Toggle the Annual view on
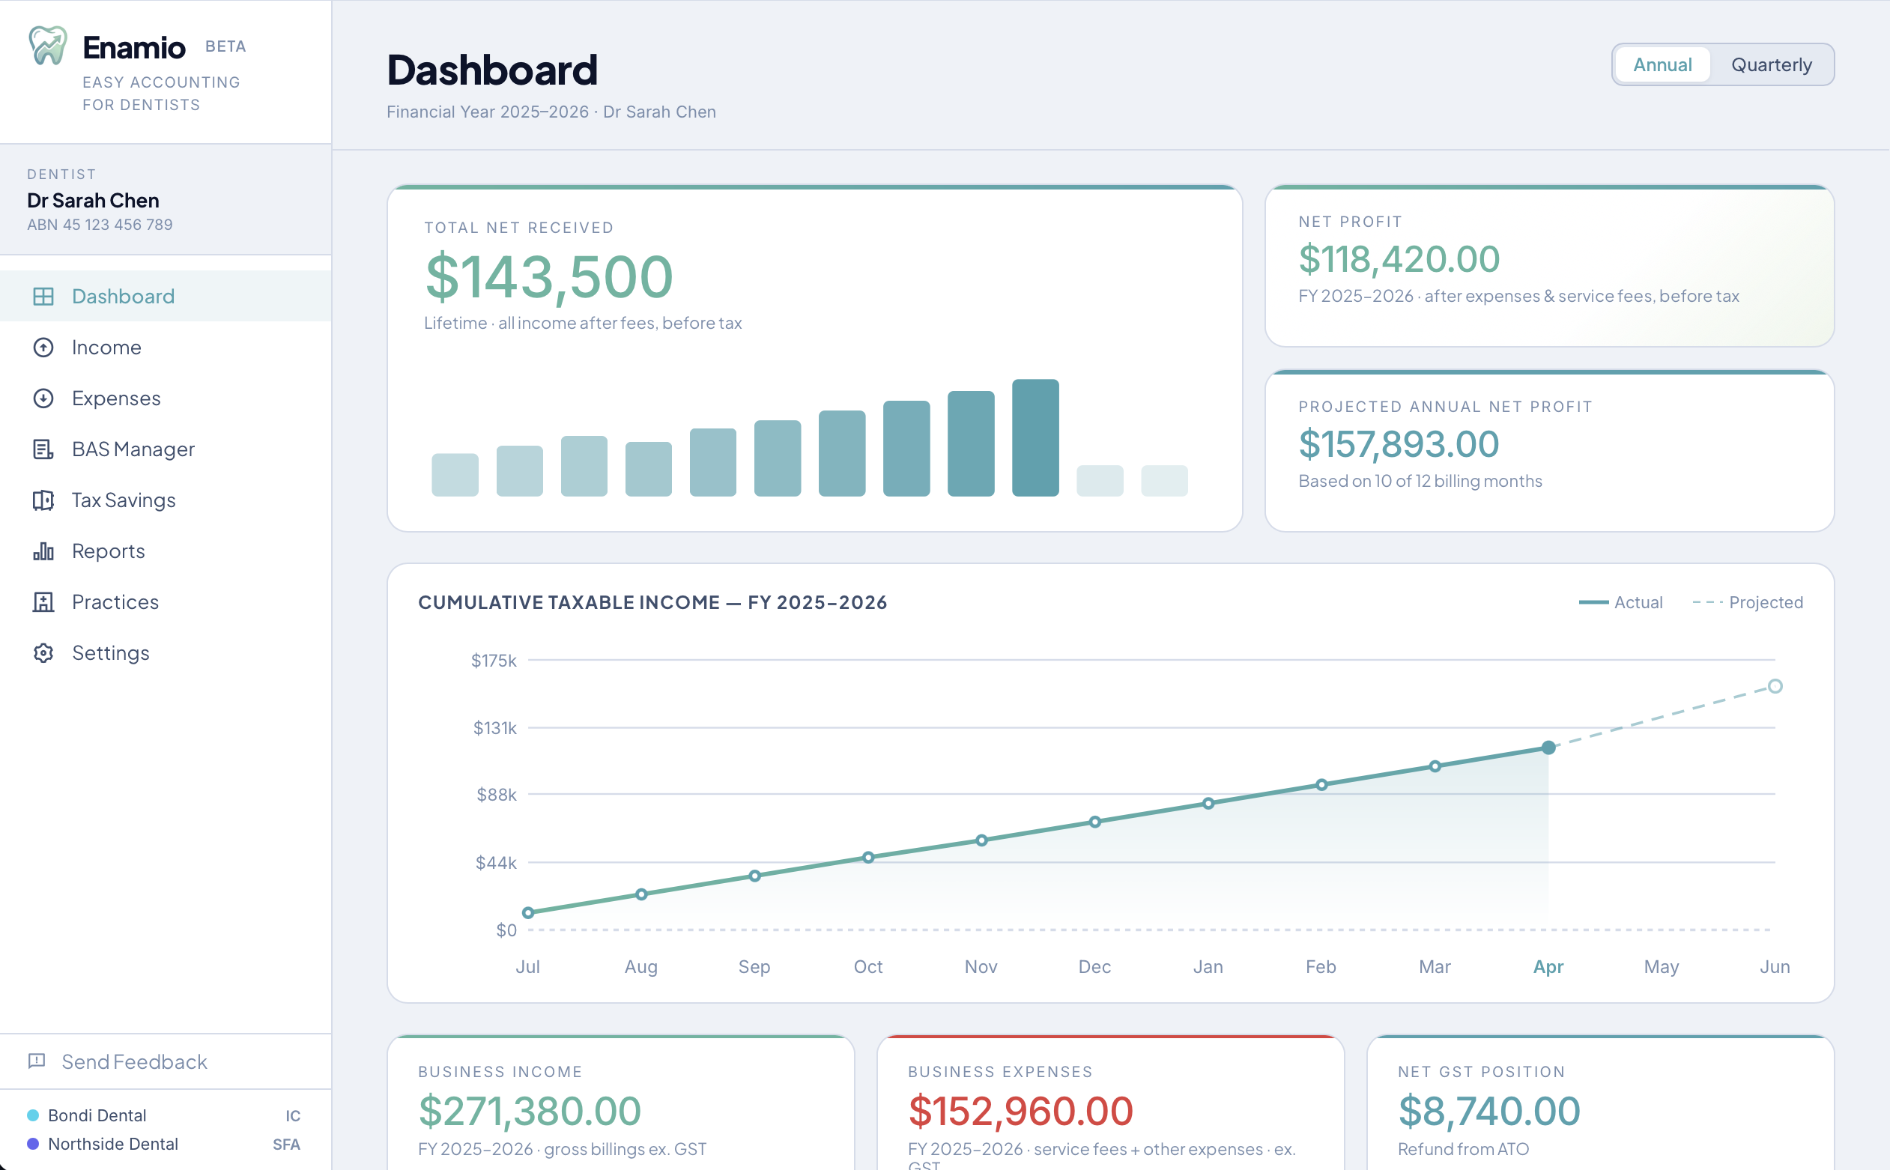This screenshot has width=1890, height=1170. pyautogui.click(x=1662, y=64)
